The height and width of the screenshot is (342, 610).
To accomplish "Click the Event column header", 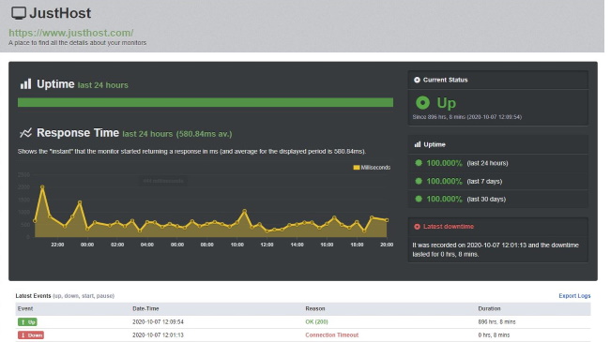I will pos(25,308).
